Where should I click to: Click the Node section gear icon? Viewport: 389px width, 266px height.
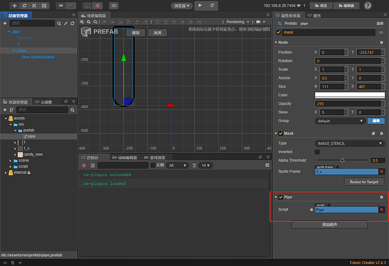[382, 43]
